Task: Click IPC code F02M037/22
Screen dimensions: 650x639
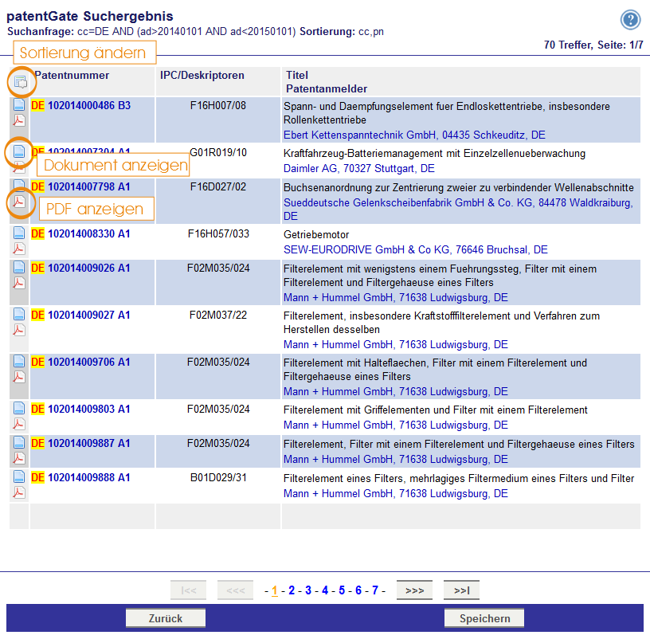Action: click(218, 316)
